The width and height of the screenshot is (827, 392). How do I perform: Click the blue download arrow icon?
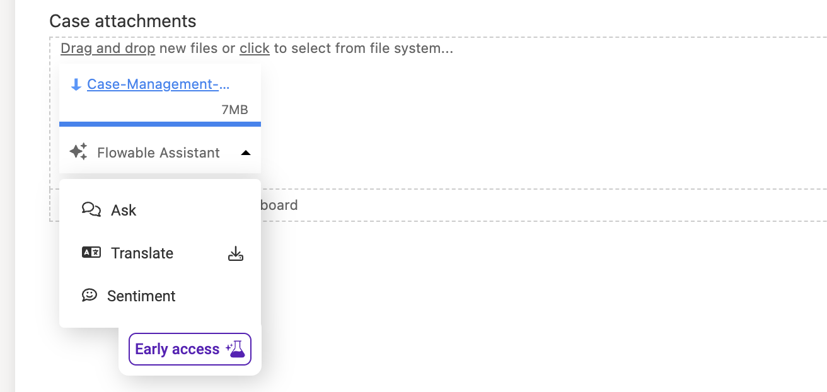pyautogui.click(x=76, y=85)
